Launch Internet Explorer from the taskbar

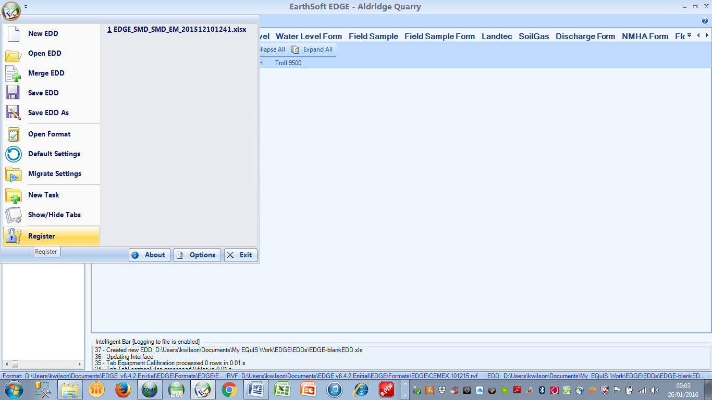pos(361,390)
